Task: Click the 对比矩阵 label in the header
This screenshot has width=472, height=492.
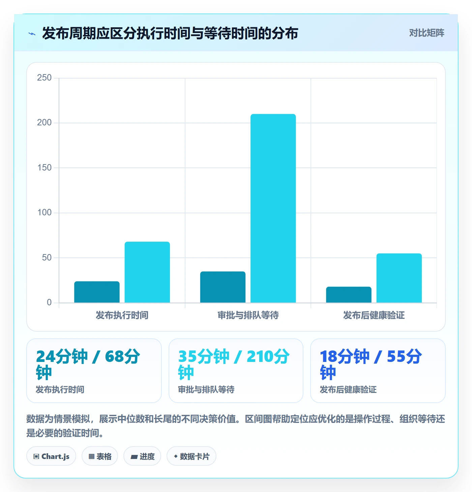Action: tap(426, 33)
